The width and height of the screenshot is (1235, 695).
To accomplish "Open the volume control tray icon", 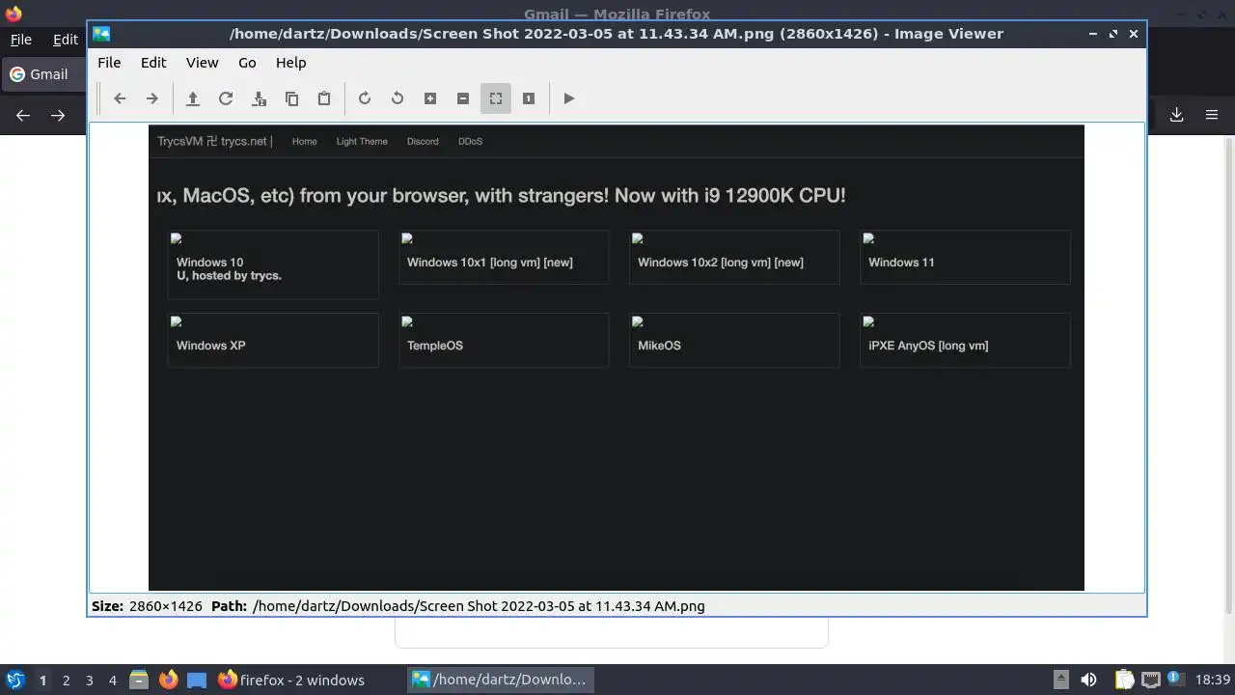I will coord(1088,680).
